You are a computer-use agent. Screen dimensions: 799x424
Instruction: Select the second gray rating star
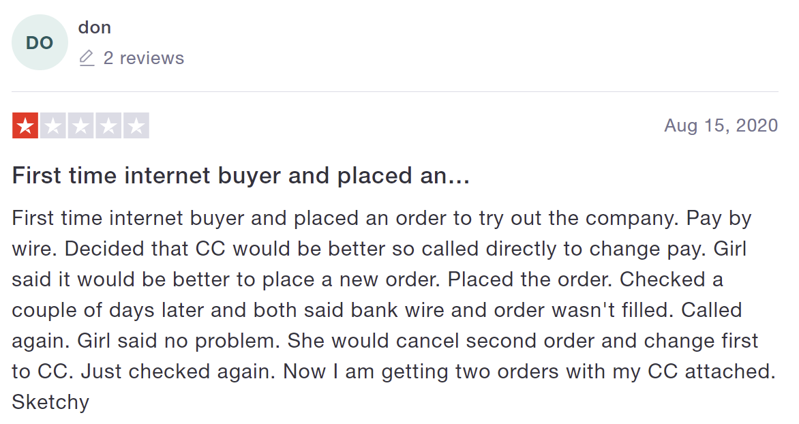pos(53,125)
